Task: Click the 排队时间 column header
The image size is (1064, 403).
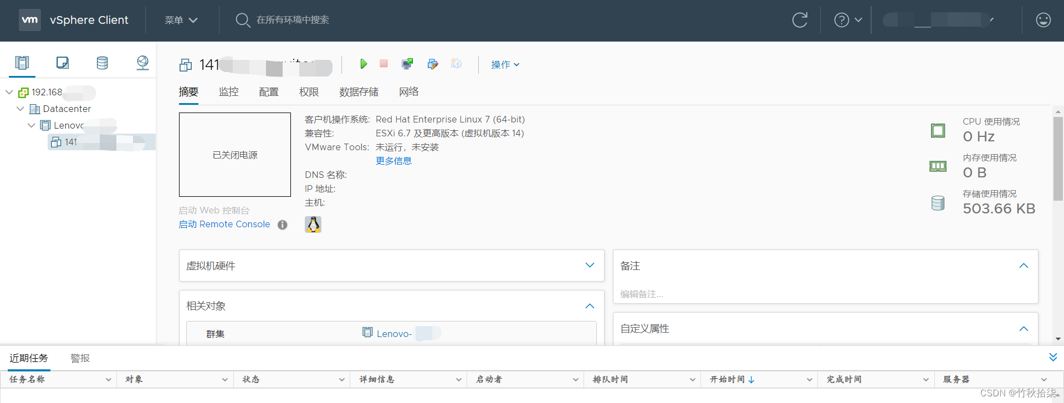Action: tap(610, 379)
